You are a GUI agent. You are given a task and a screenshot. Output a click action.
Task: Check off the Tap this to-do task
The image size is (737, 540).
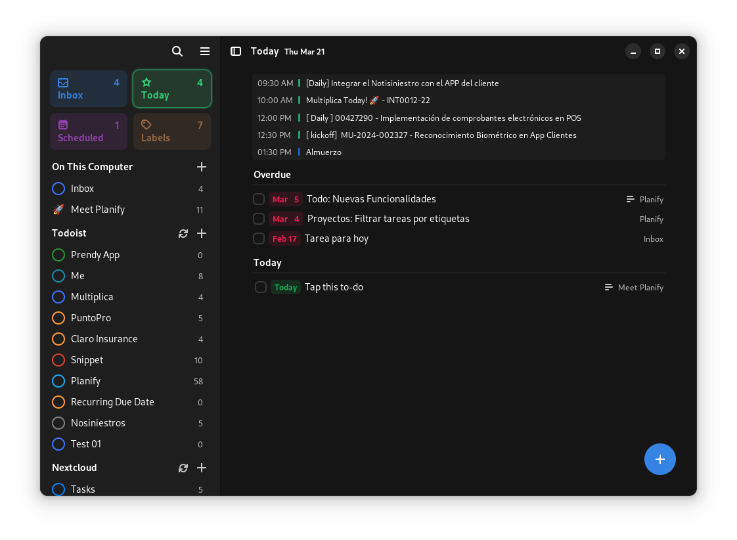coord(260,287)
